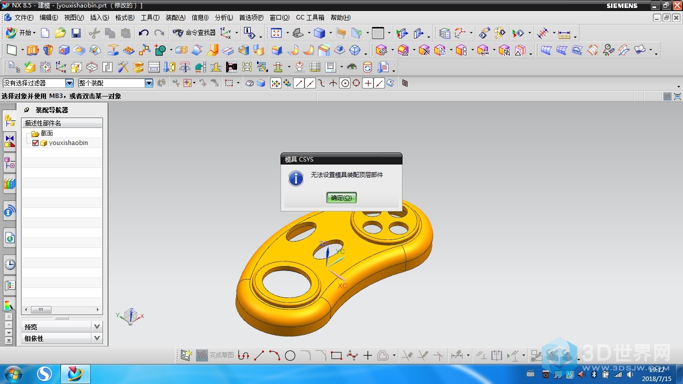The width and height of the screenshot is (683, 384).
Task: Click the Profile sketch curve tool
Action: 243,355
